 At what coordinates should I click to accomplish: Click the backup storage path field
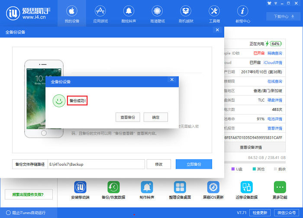pyautogui.click(x=96, y=164)
